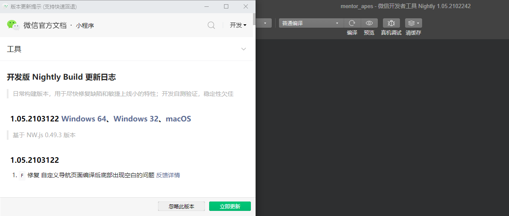Close the 版本更新提示 window
The height and width of the screenshot is (216, 509).
[246, 6]
